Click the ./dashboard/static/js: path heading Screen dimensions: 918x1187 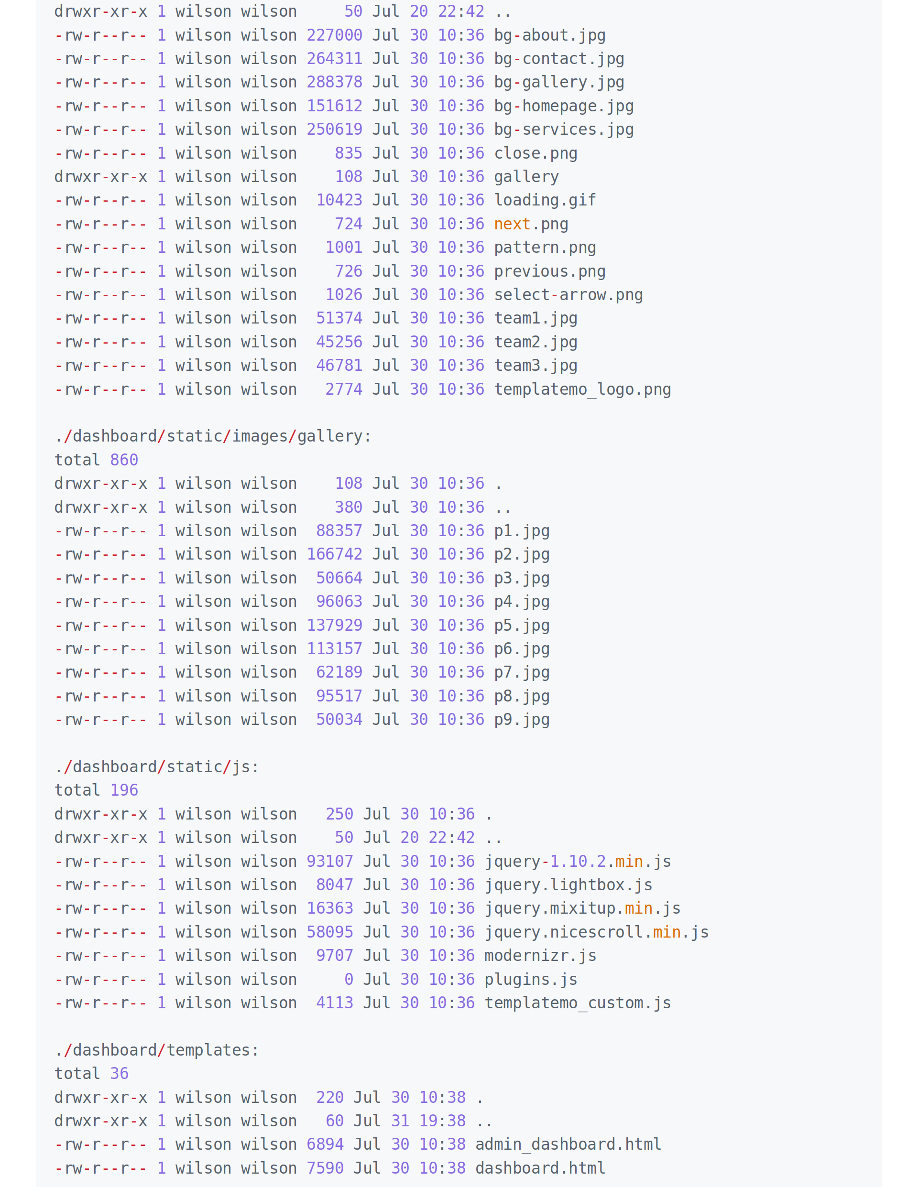click(157, 767)
